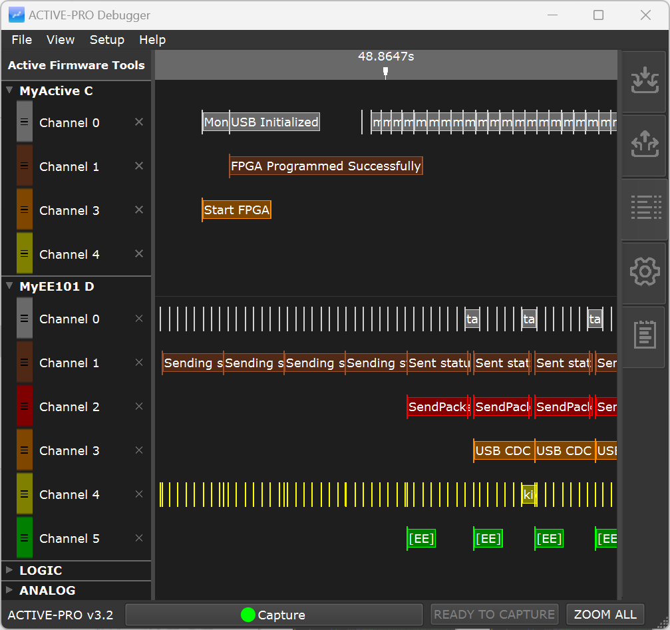Click the READY TO CAPTURE button

pyautogui.click(x=494, y=614)
